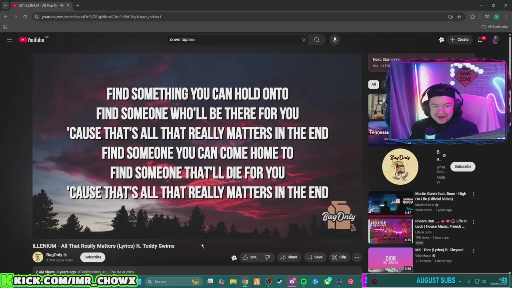Click the #Lyrics hashtag
The image size is (512, 288).
coord(128,272)
